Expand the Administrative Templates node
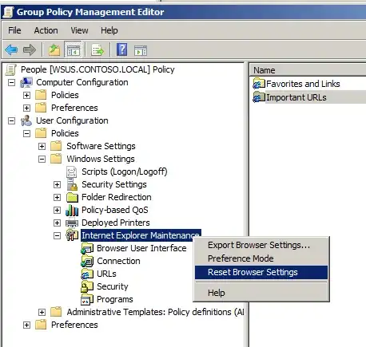 (x=42, y=312)
